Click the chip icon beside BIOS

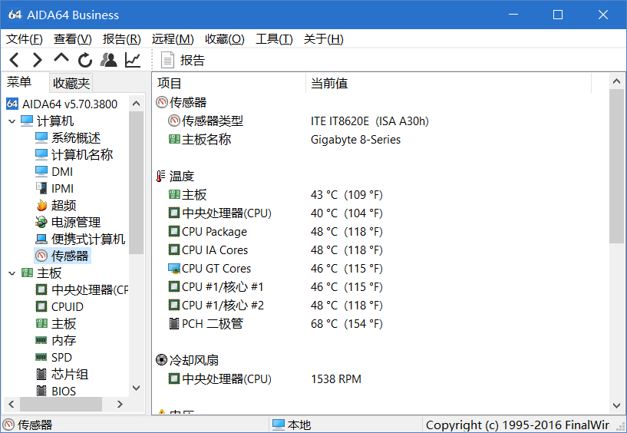pos(41,391)
